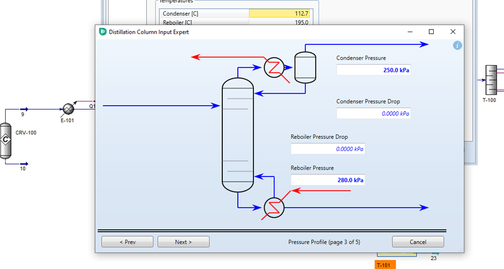
Task: Select the CRV-100 reactor icon on the flowsheet
Action: tap(6, 141)
